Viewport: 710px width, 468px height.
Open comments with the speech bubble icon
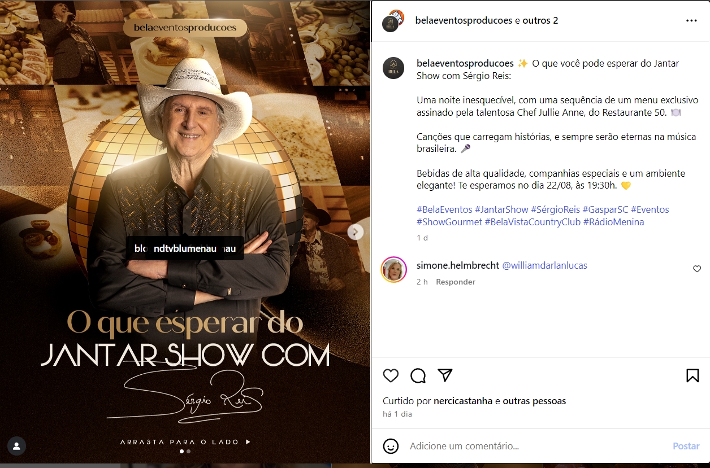click(418, 375)
